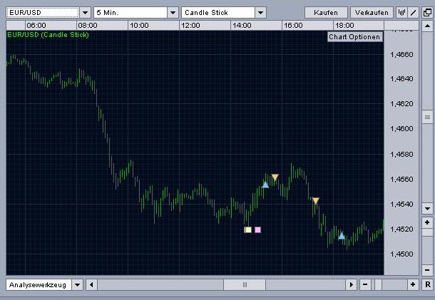Click the yellow square chart marker
The width and height of the screenshot is (435, 300).
247,230
